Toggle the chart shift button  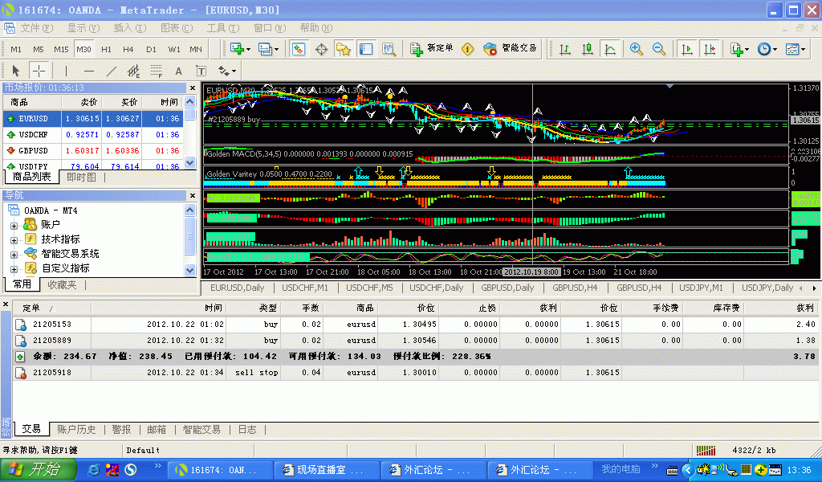pyautogui.click(x=709, y=49)
